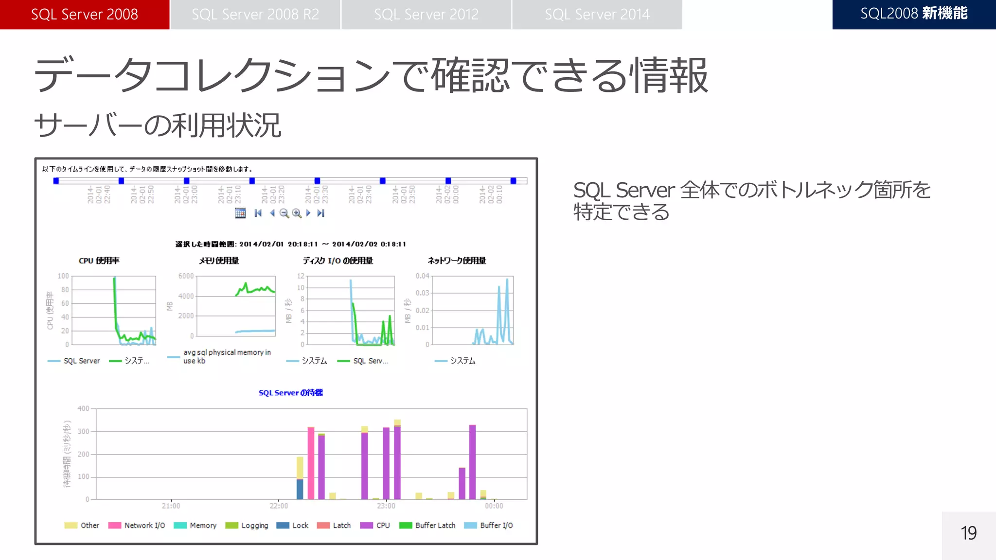Open the SQL Server の待機 chart link
The height and width of the screenshot is (560, 996).
pos(290,392)
